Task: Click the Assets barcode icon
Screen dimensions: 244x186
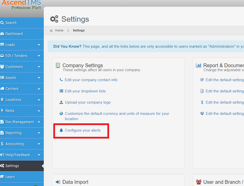Action: coord(2,78)
